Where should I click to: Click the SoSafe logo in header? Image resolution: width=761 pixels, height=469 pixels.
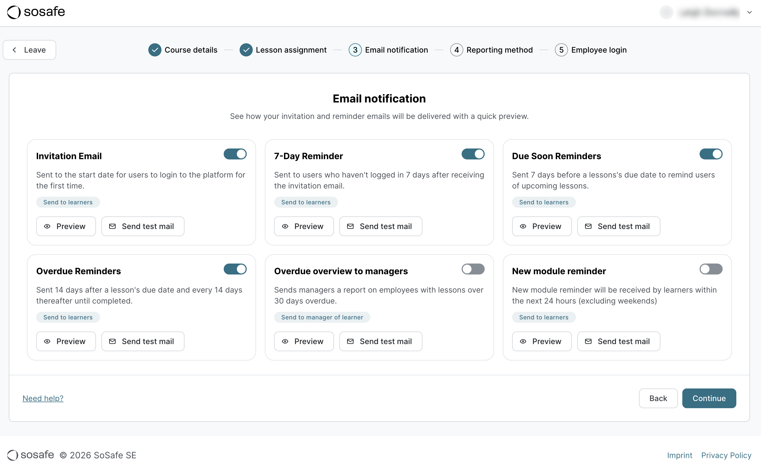point(36,12)
